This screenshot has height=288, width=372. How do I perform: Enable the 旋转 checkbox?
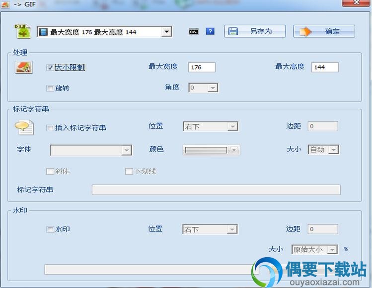coord(50,89)
